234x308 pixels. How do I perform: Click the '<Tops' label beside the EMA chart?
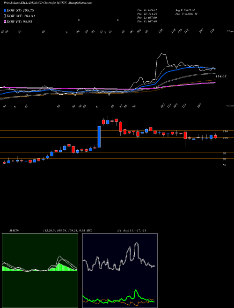tap(230, 31)
